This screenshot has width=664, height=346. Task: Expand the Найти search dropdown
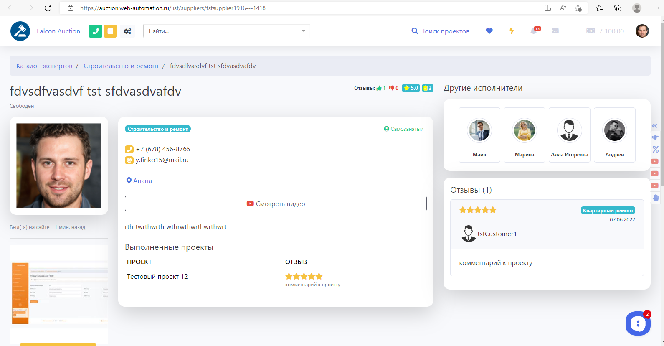pyautogui.click(x=303, y=31)
